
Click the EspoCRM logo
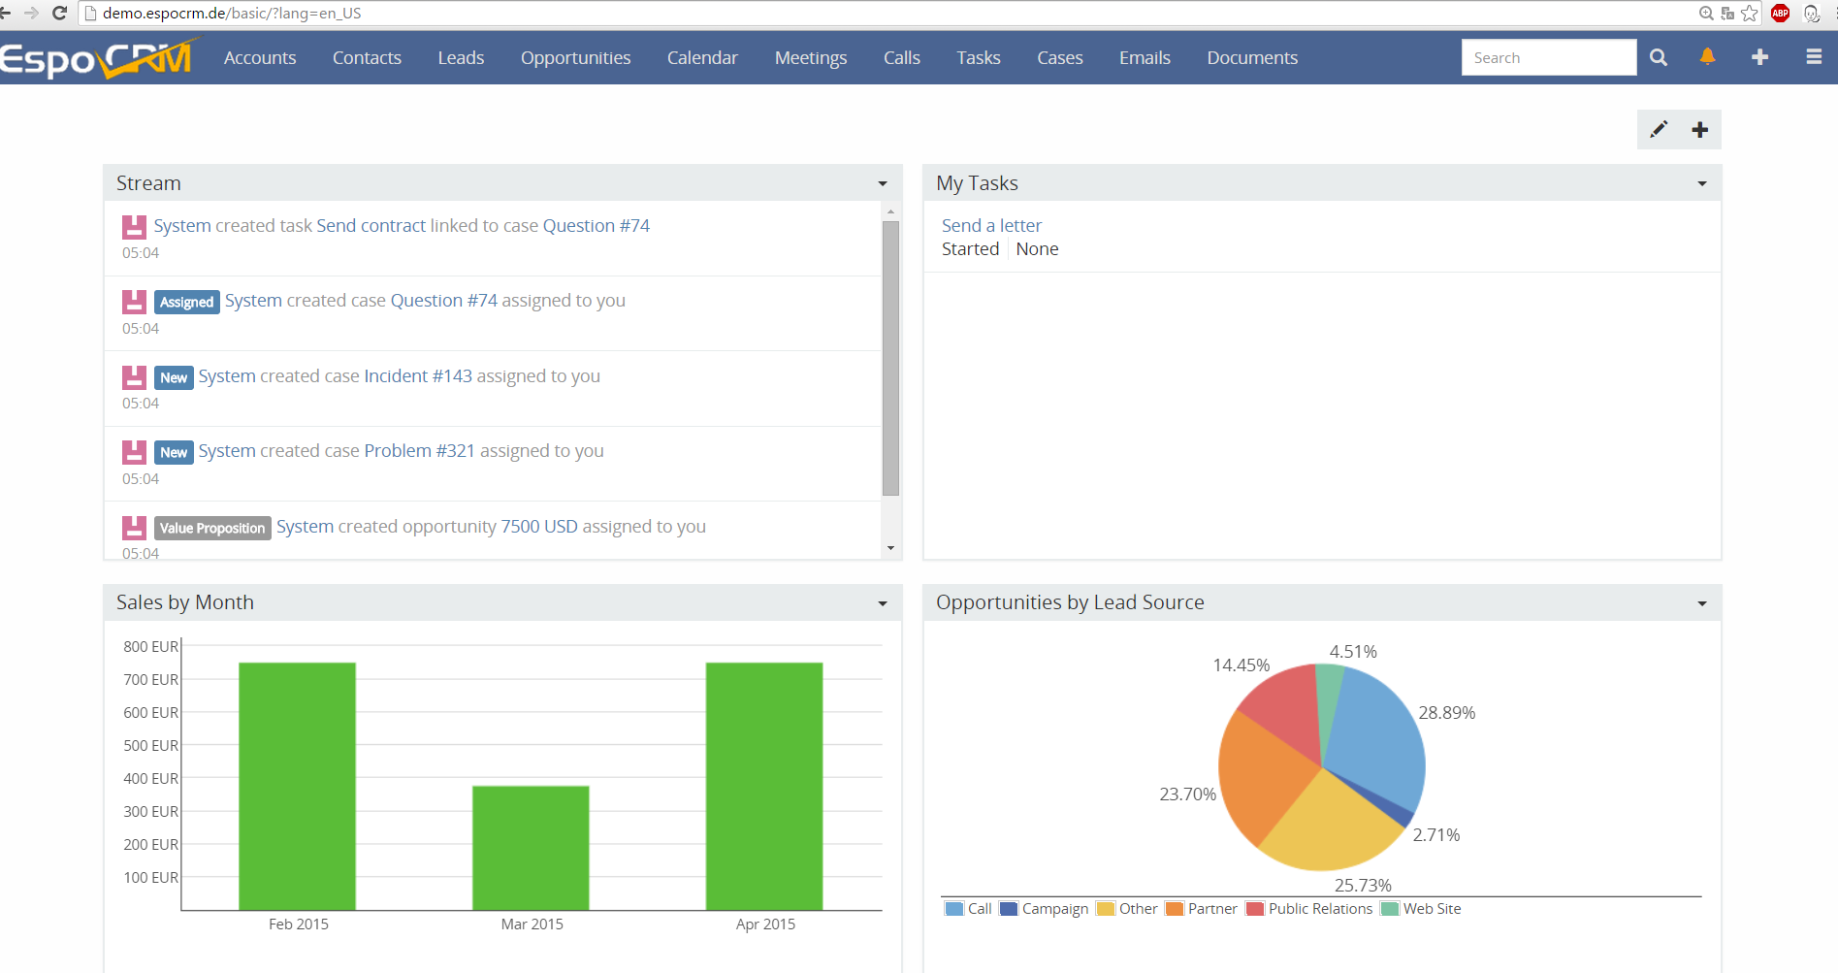coord(97,58)
